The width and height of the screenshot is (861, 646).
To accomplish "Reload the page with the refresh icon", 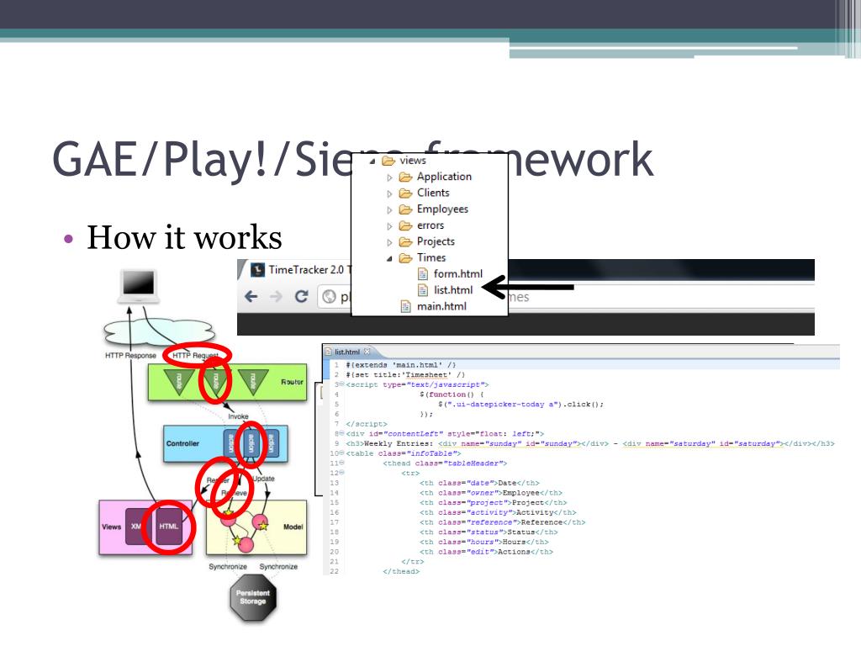I will [301, 297].
